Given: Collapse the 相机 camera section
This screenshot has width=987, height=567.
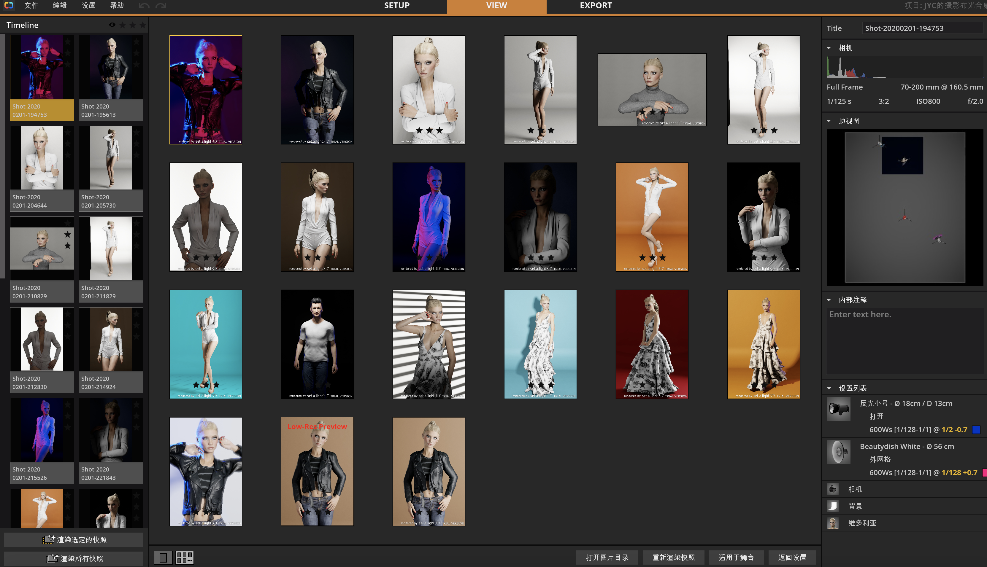Looking at the screenshot, I should coord(829,48).
